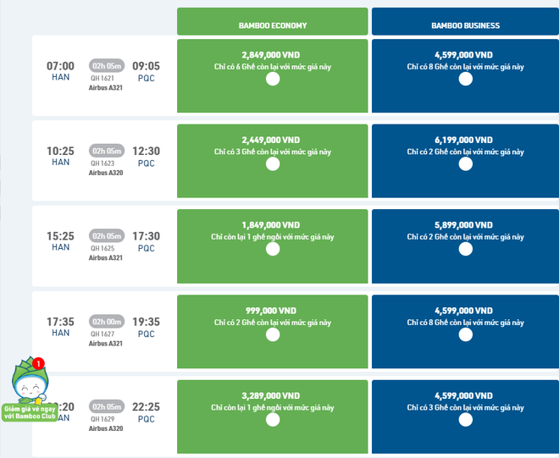Select Economy fare 3,289,000 VND radio button
Image resolution: width=559 pixels, height=458 pixels.
click(273, 421)
